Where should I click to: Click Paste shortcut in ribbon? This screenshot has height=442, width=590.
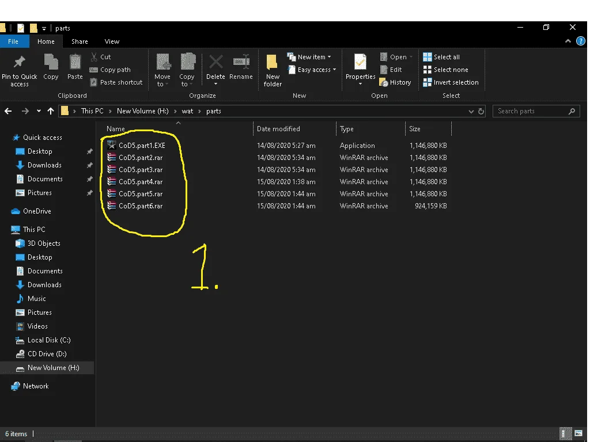tap(116, 82)
